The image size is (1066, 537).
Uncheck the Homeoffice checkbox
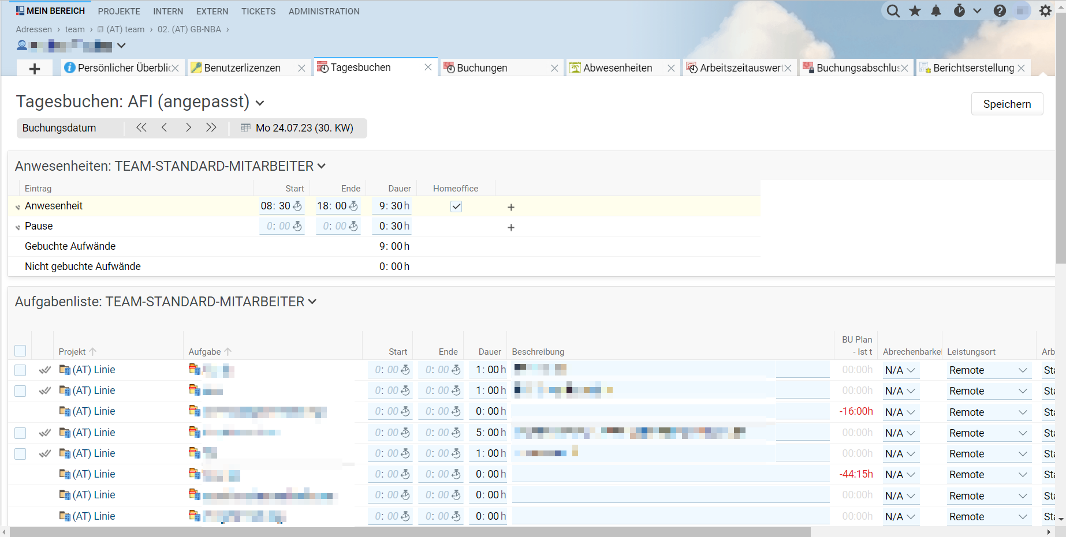click(x=456, y=206)
